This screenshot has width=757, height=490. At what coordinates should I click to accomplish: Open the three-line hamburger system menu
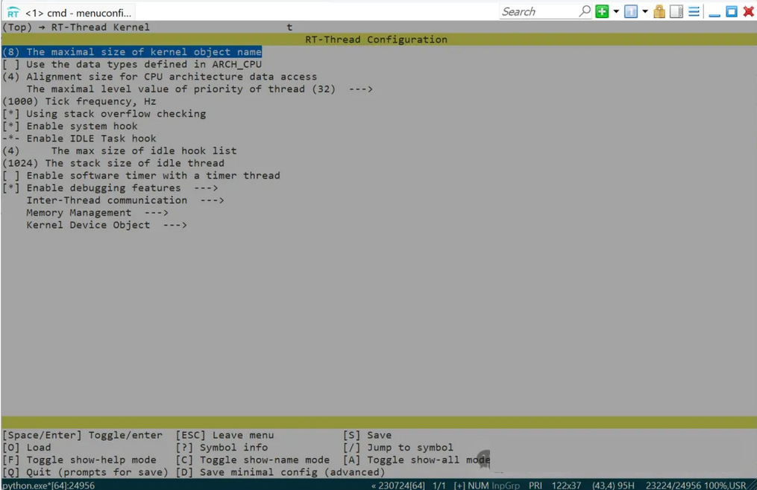(694, 12)
